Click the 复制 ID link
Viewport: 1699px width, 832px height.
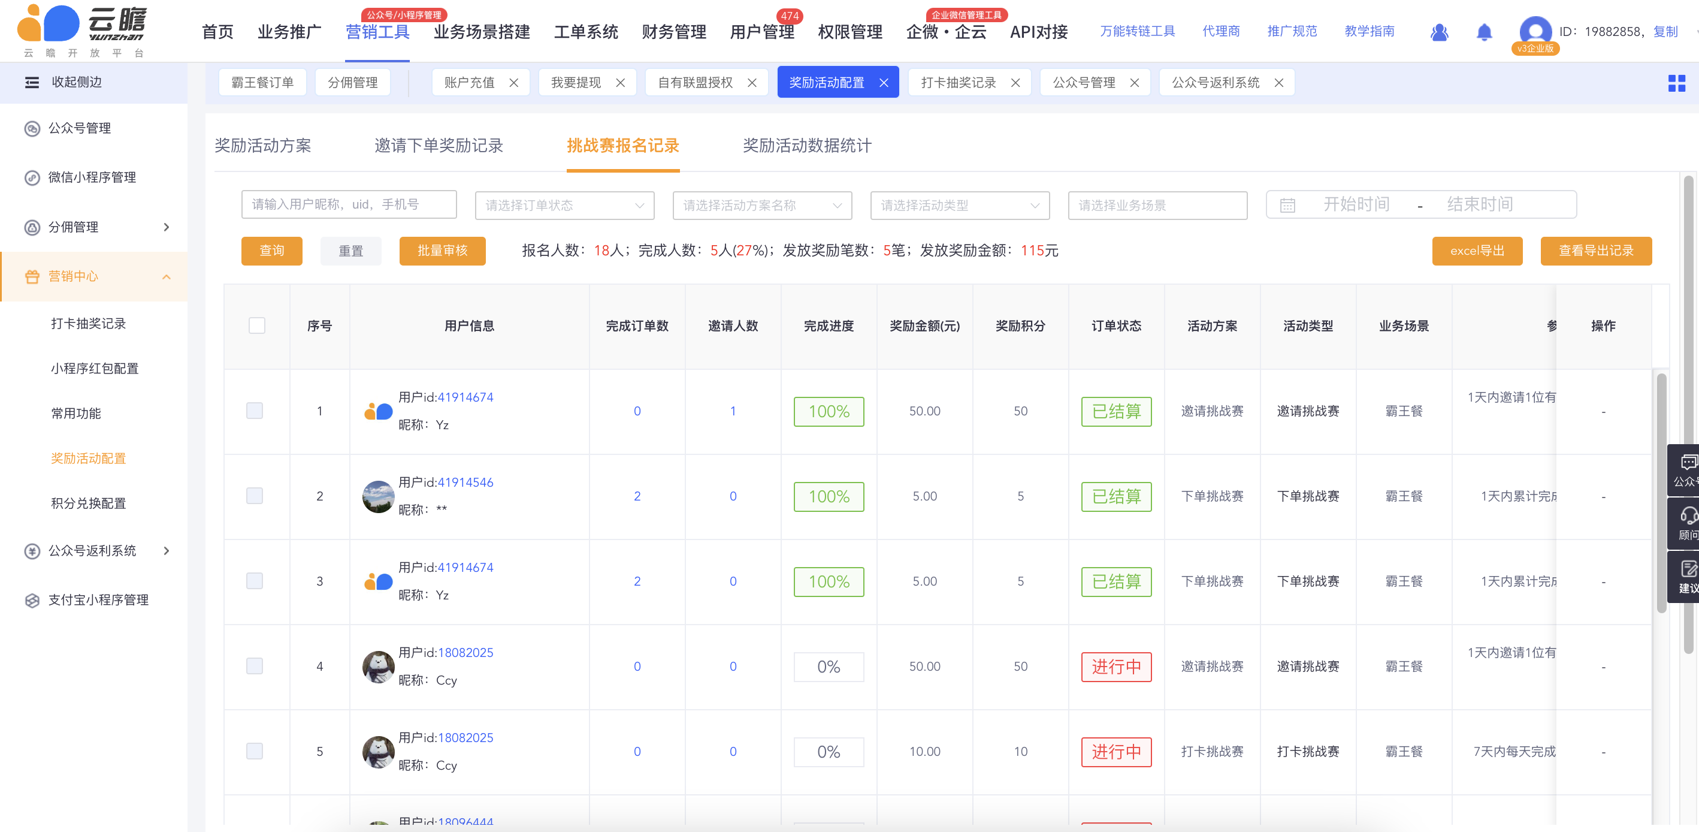click(1665, 32)
